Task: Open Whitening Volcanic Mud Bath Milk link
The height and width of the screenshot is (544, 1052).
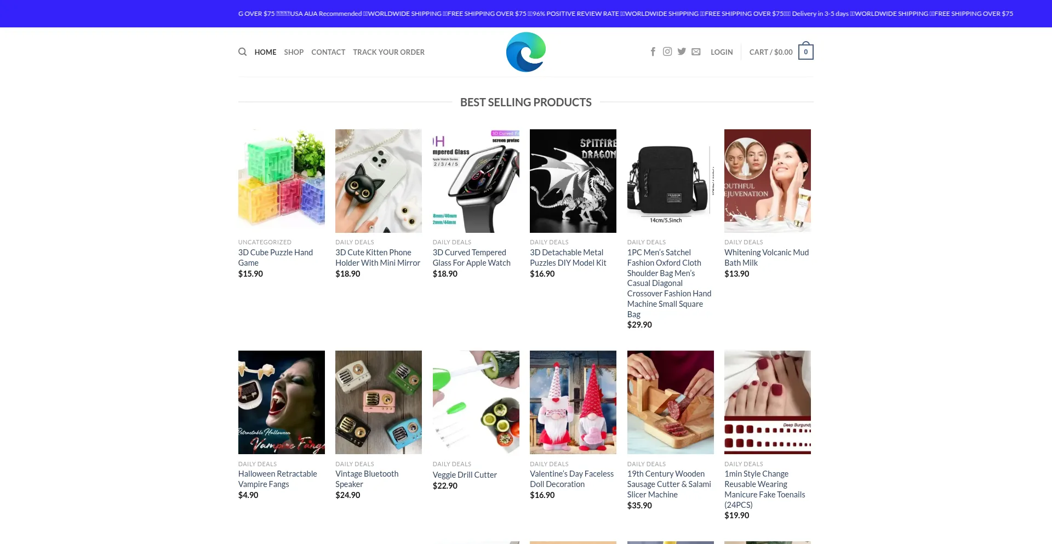Action: [x=766, y=257]
